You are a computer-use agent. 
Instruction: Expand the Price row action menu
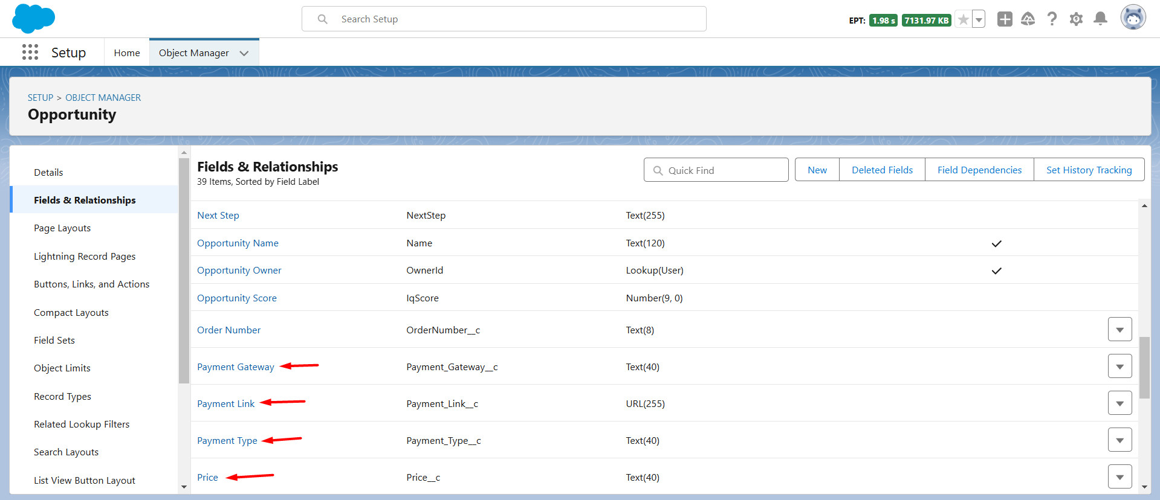pos(1120,477)
